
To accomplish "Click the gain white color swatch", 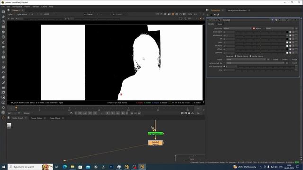I will point(287,42).
